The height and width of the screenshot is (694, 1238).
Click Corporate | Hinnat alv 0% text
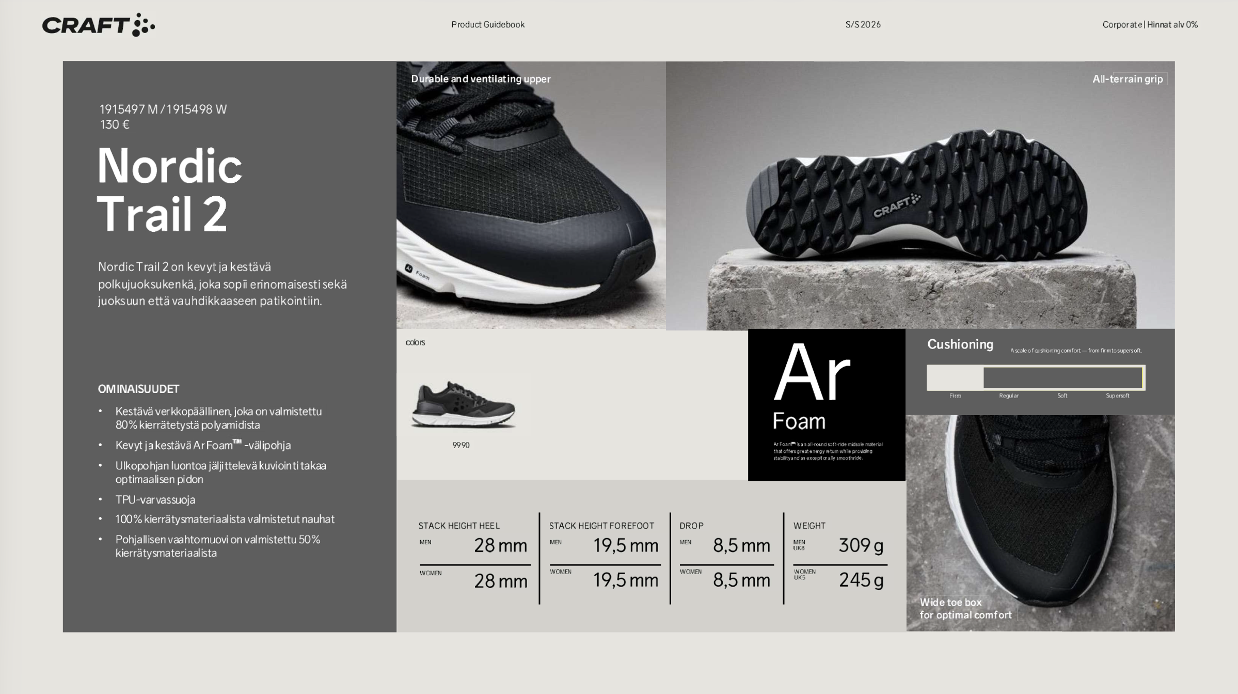(1150, 24)
